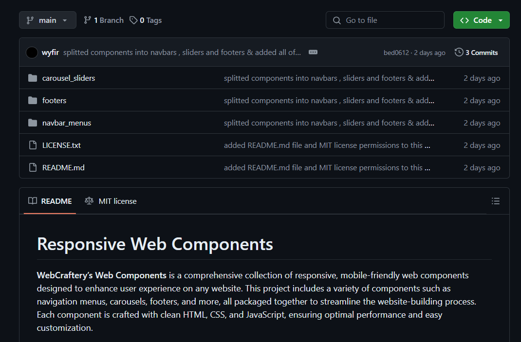Open the Tags link with tag icon

coord(146,20)
